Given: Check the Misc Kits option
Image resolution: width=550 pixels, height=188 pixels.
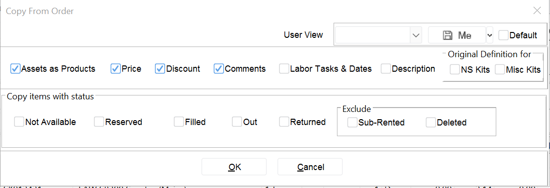Looking at the screenshot, I should pyautogui.click(x=500, y=69).
